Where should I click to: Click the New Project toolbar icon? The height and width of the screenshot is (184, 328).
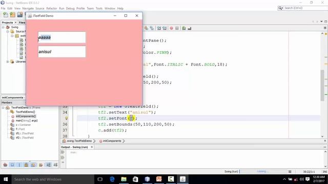coord(12,15)
